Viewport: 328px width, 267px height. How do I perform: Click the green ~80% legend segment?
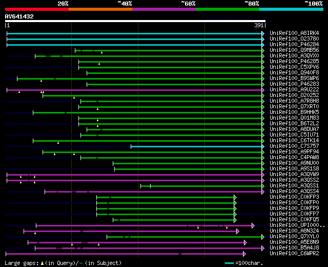(228, 9)
